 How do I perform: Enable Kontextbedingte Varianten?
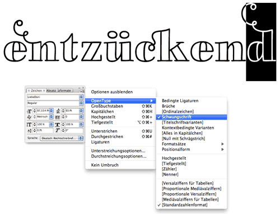(x=192, y=128)
